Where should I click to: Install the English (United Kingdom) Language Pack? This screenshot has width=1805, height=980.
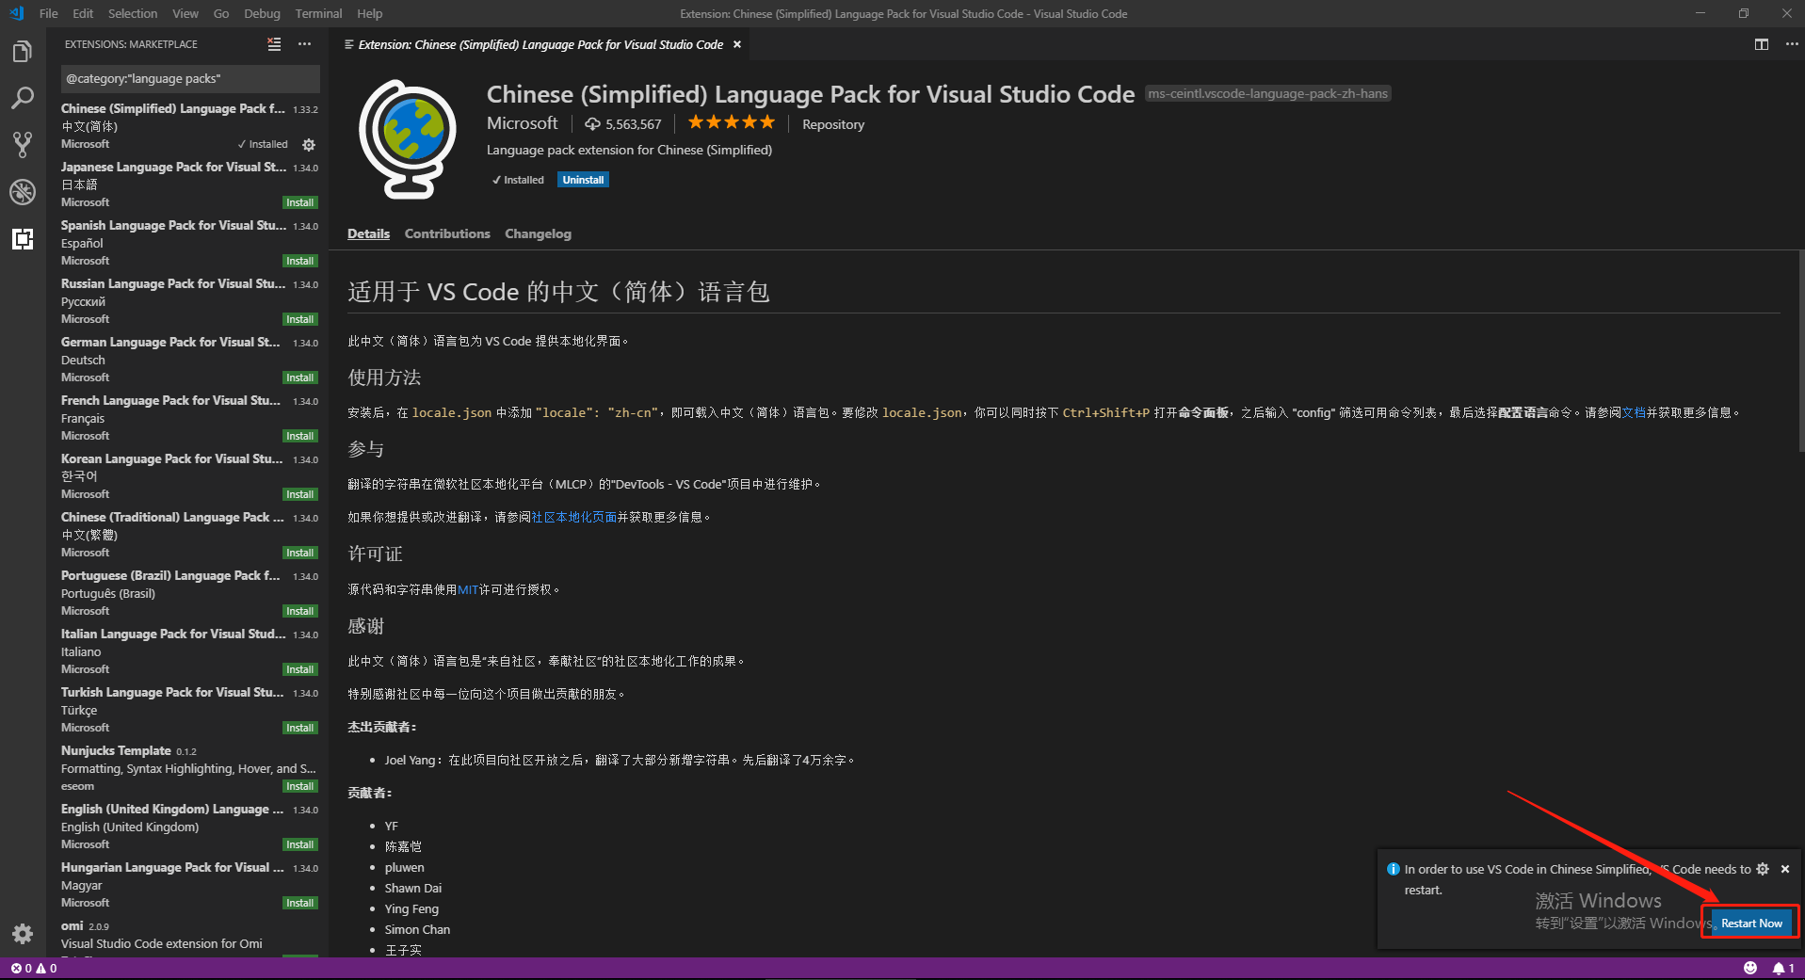pos(300,845)
